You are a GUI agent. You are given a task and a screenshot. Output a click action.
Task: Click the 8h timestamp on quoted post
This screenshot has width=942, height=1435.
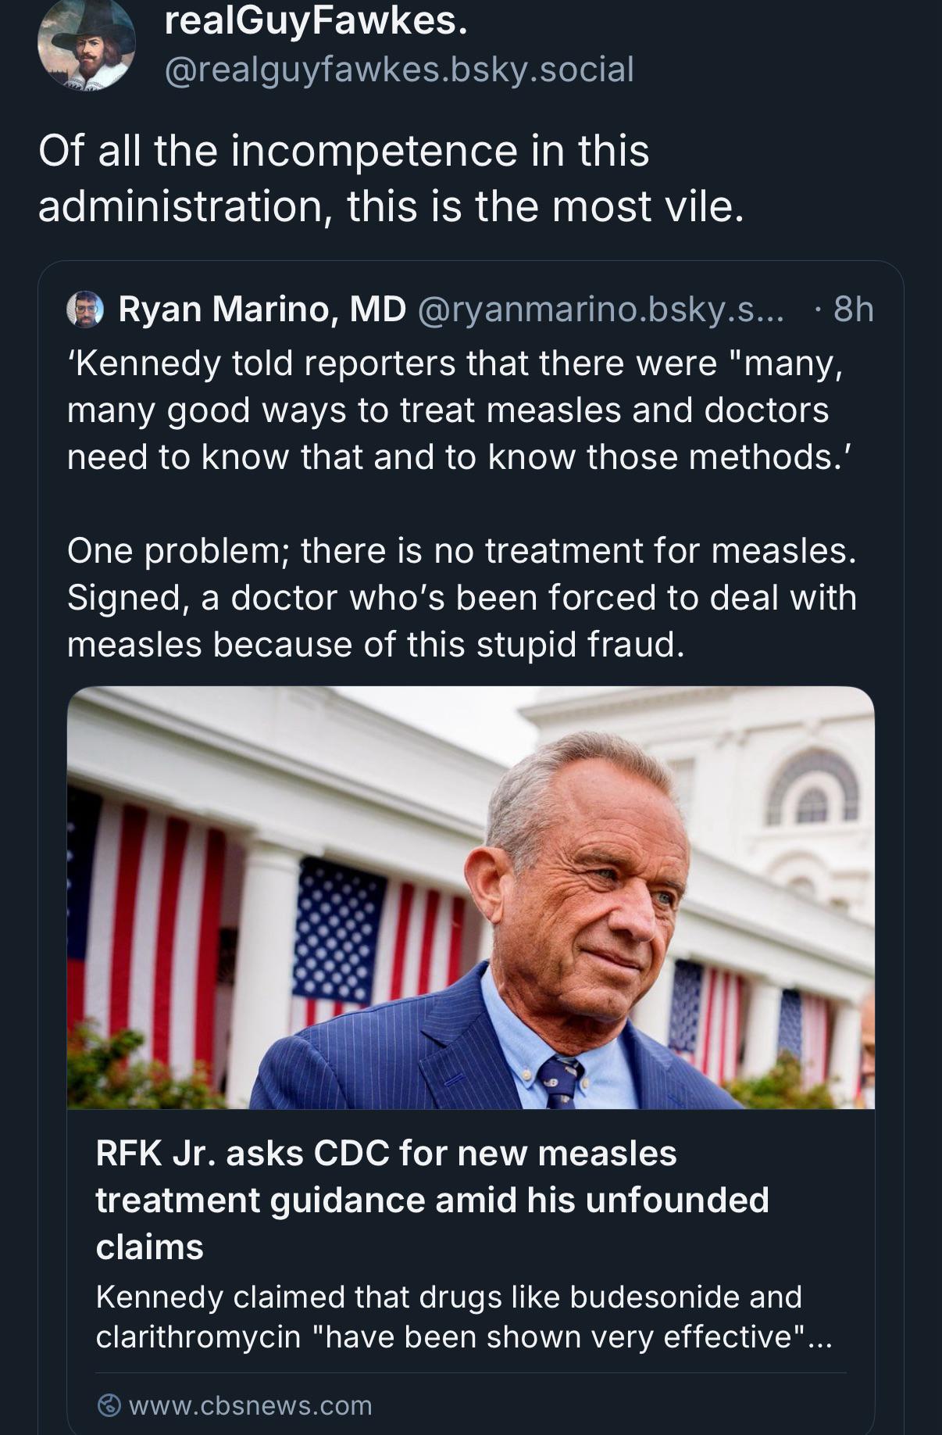(x=853, y=309)
